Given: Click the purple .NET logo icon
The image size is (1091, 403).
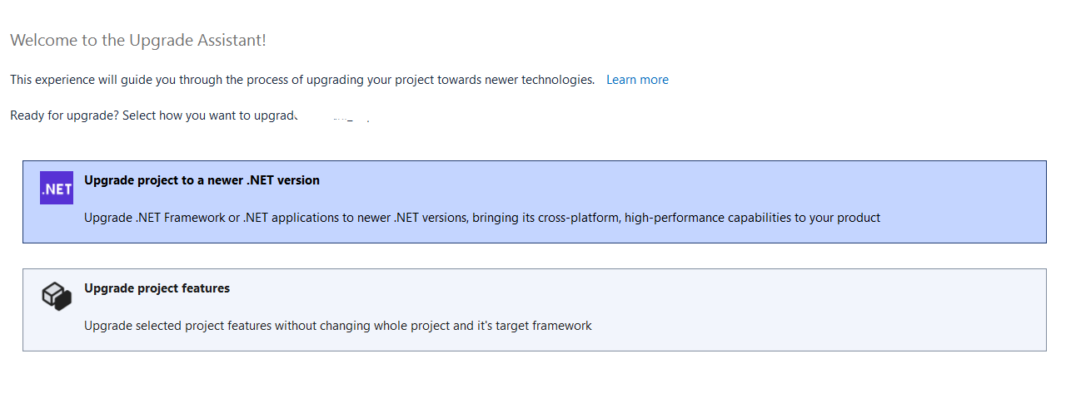Looking at the screenshot, I should click(x=57, y=188).
